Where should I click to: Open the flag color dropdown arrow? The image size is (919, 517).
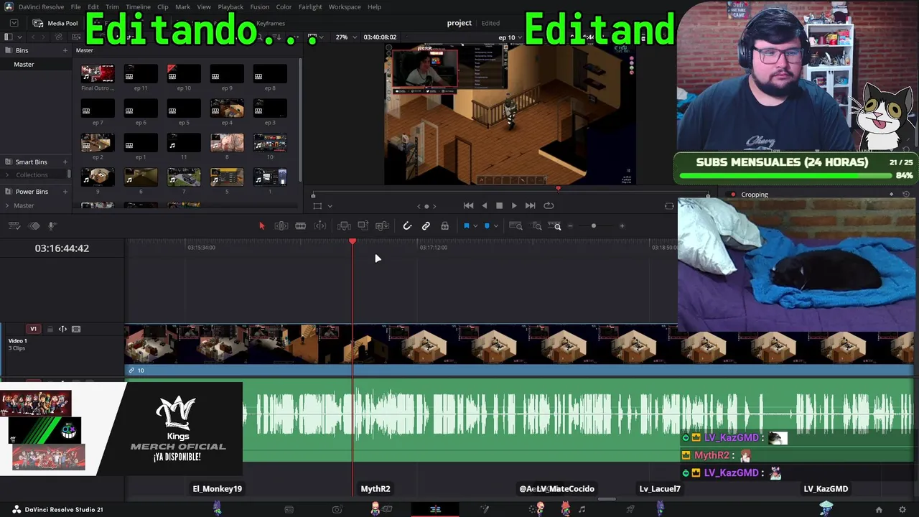pyautogui.click(x=475, y=226)
